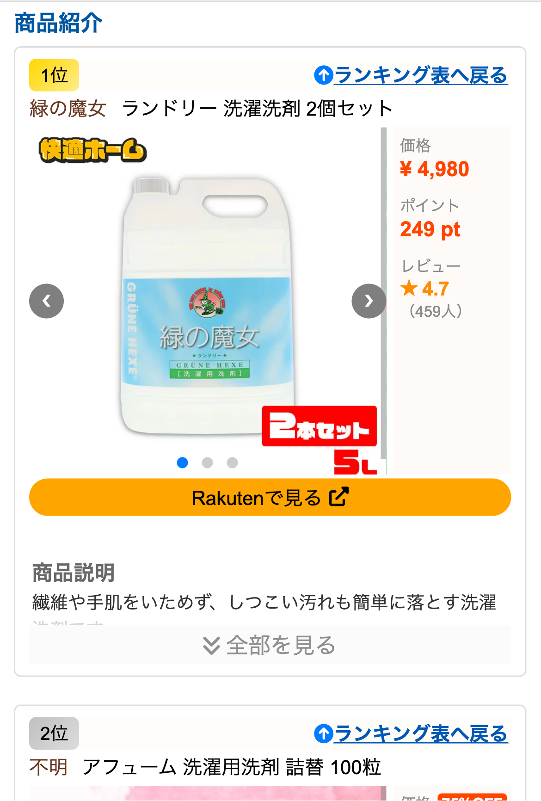Open Rakutenで見る product page

pyautogui.click(x=270, y=497)
